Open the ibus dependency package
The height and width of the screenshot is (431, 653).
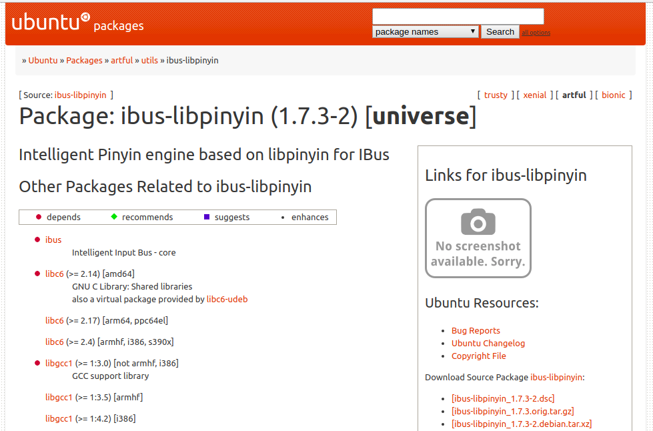pos(53,240)
